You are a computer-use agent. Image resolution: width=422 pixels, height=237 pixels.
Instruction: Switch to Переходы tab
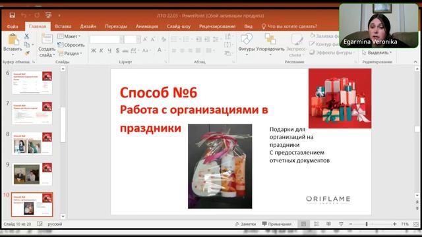click(116, 26)
